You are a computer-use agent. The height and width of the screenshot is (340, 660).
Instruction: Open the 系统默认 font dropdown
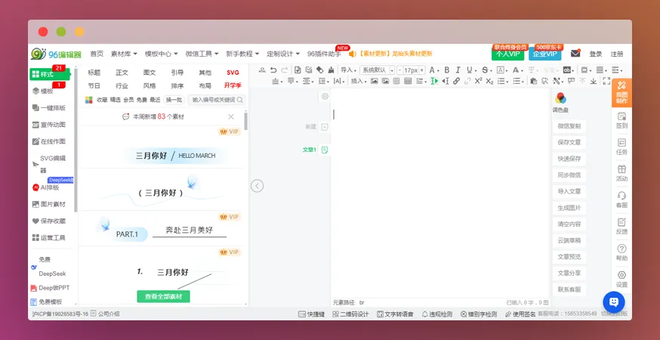377,70
